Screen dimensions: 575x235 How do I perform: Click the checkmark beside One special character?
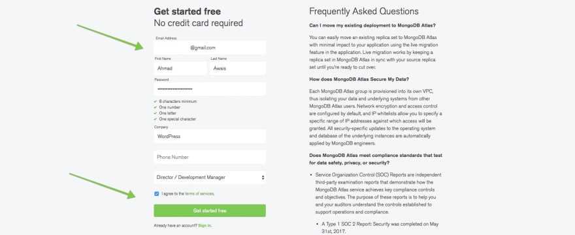(x=156, y=118)
